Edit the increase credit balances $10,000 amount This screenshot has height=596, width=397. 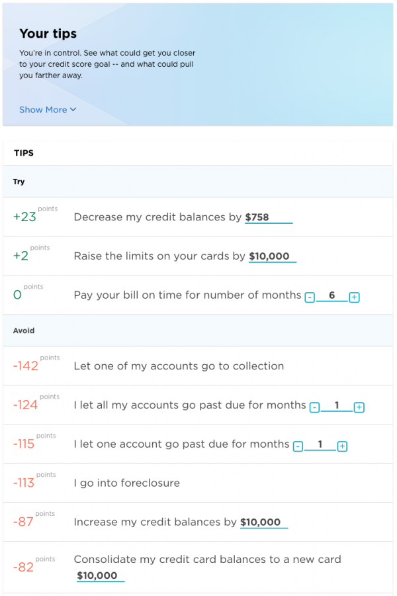tap(263, 522)
